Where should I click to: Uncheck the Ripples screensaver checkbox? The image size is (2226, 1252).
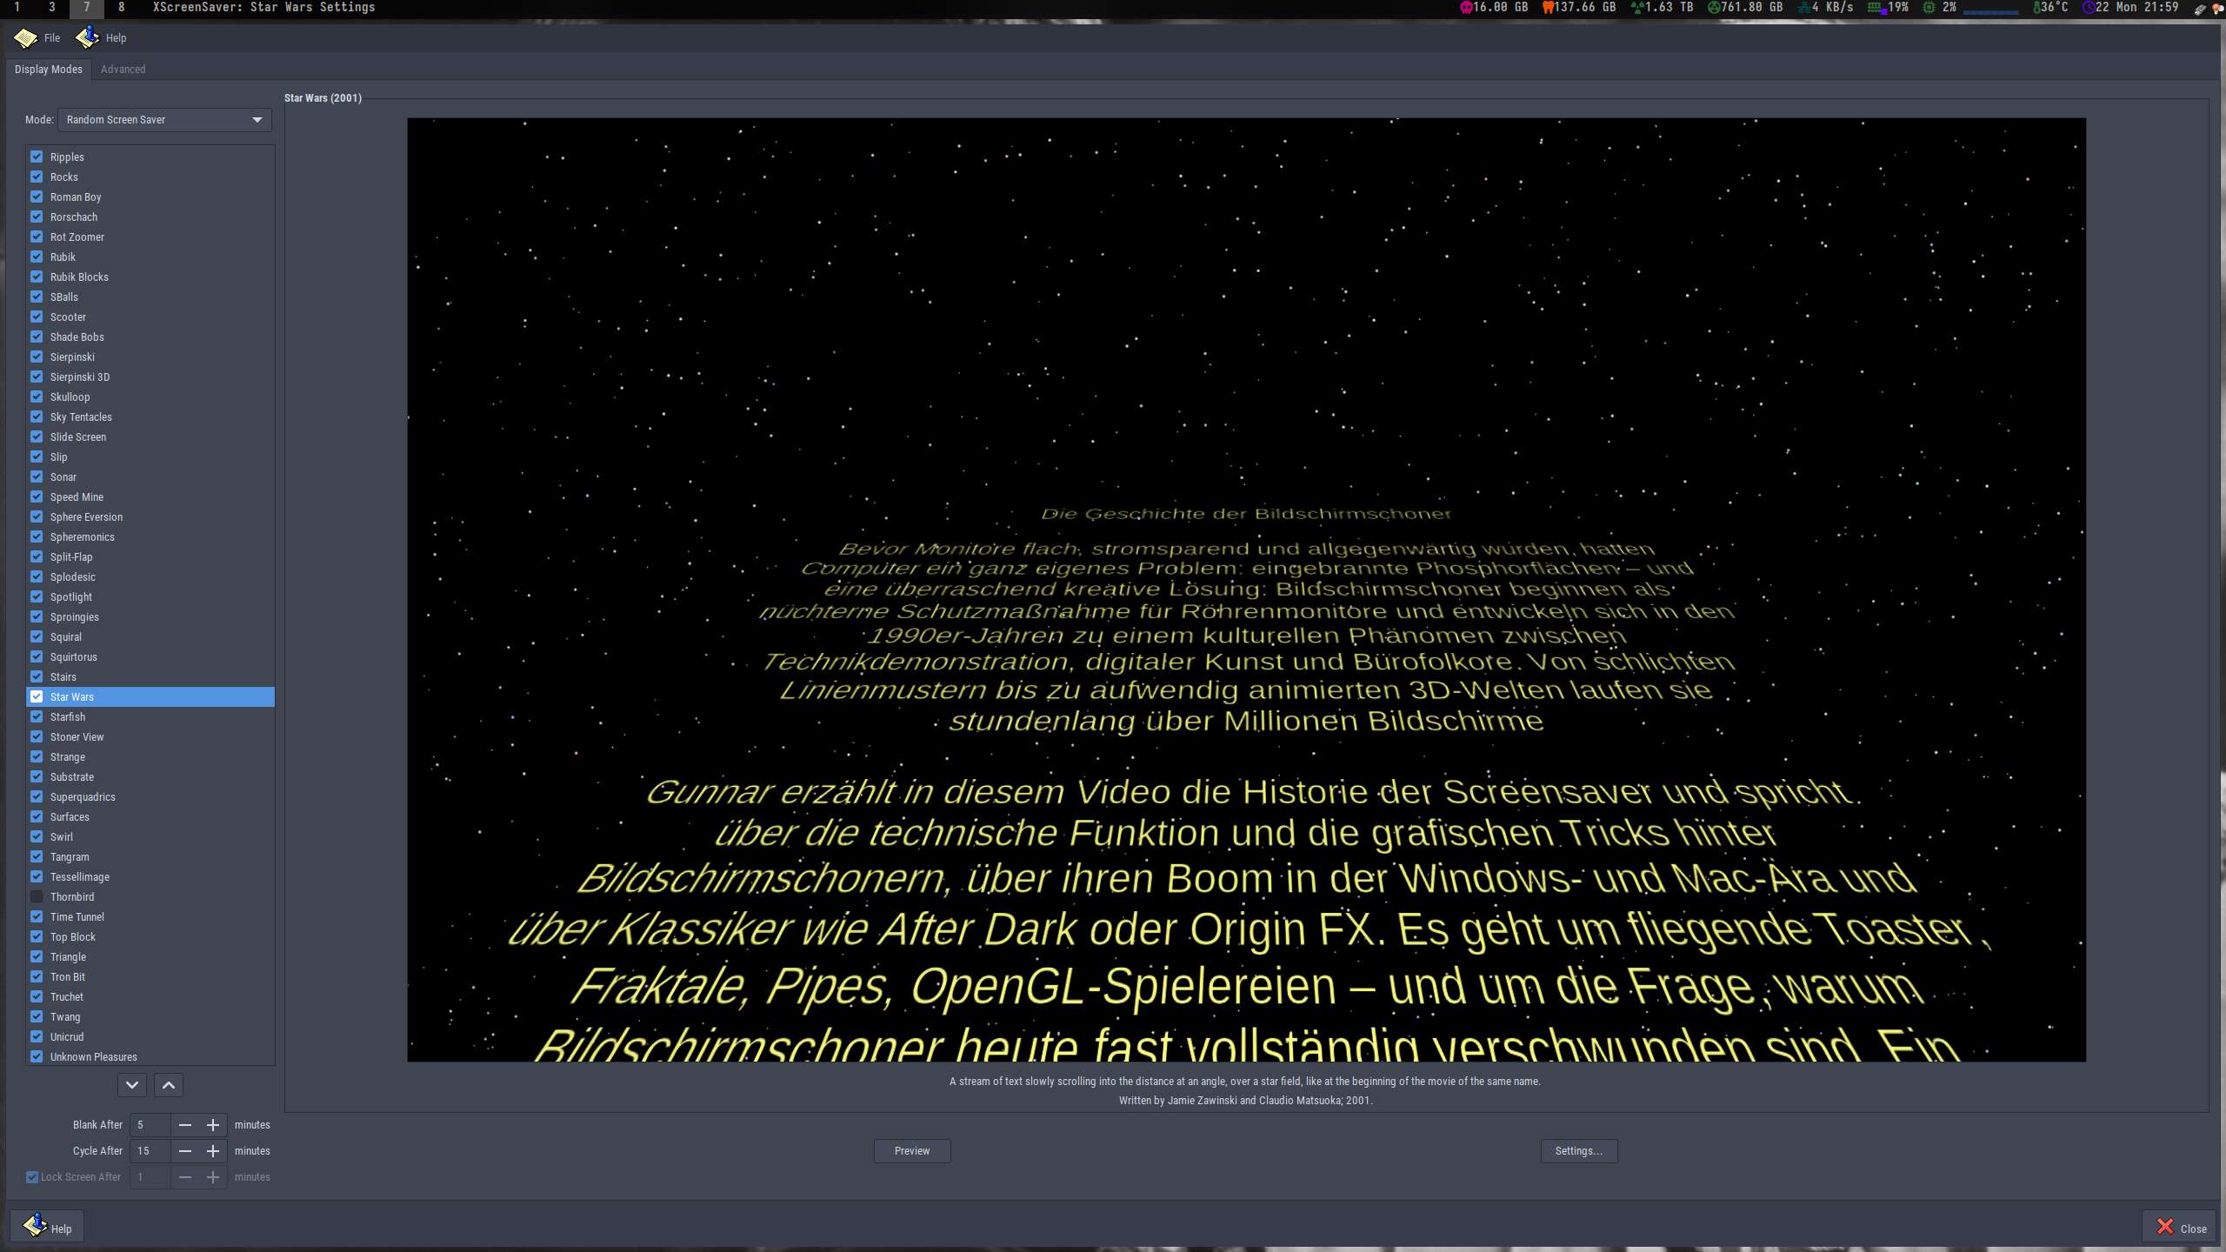coord(37,156)
